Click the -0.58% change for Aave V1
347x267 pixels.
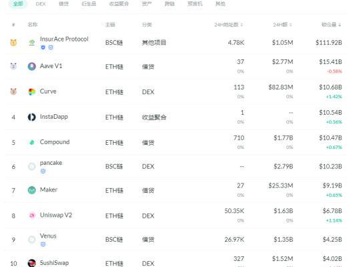click(x=334, y=71)
